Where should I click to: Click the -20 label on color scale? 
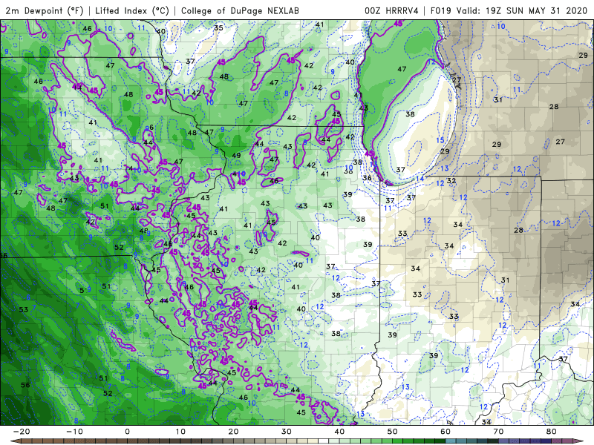[22, 432]
